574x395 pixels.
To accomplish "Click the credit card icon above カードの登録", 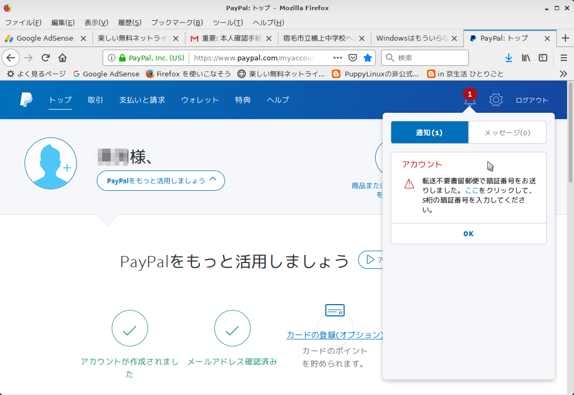I will coord(336,310).
